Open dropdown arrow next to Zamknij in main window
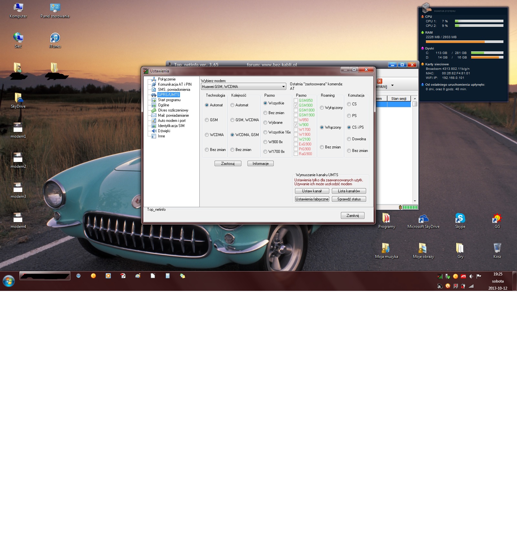 pos(392,86)
